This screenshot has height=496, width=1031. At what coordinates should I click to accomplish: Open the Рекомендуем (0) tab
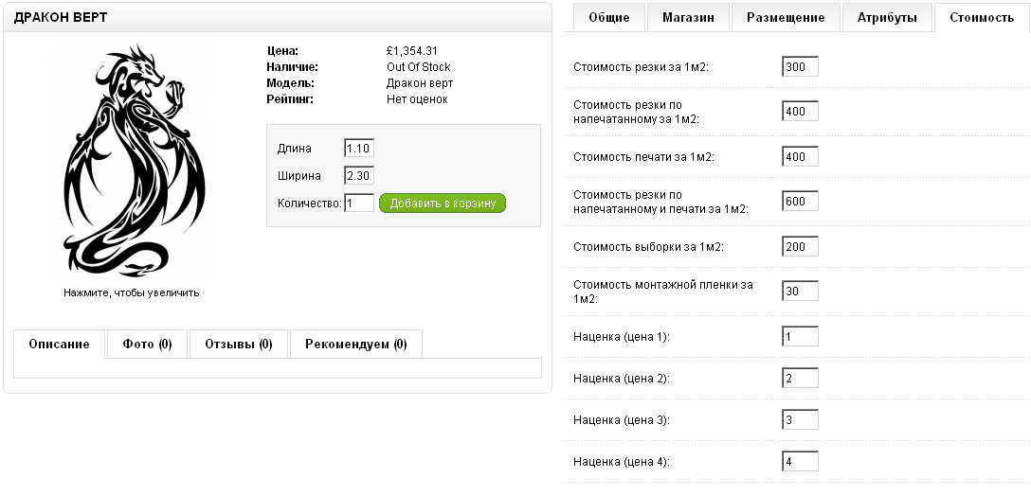(x=356, y=345)
